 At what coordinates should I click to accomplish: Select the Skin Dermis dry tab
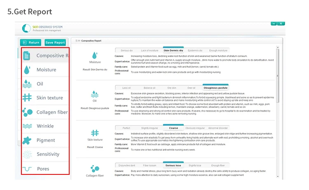(173, 50)
